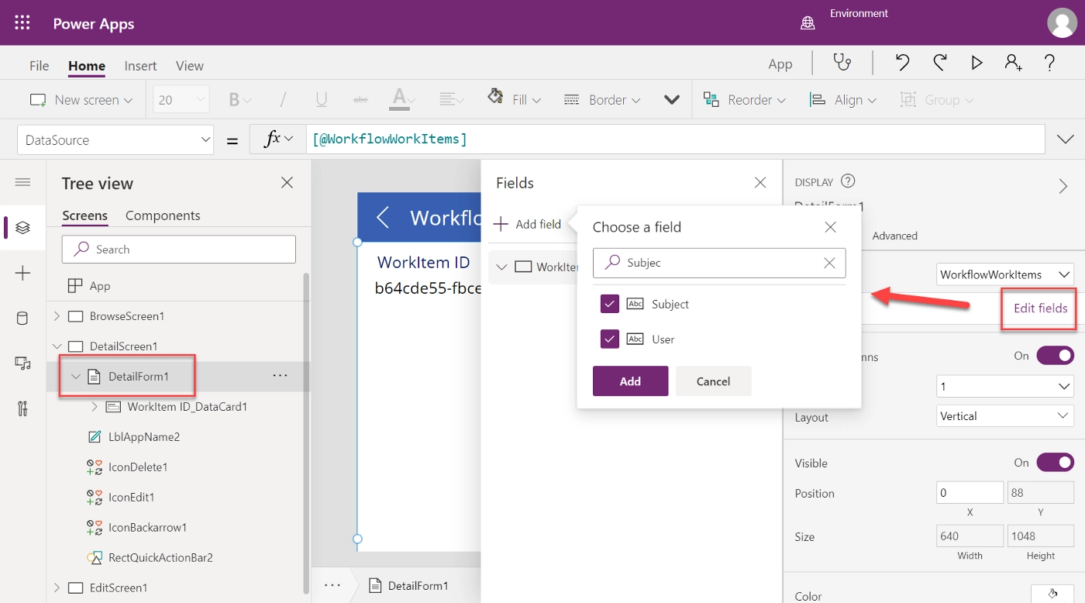Redo the last action
Viewport: 1085px width, 603px height.
939,63
